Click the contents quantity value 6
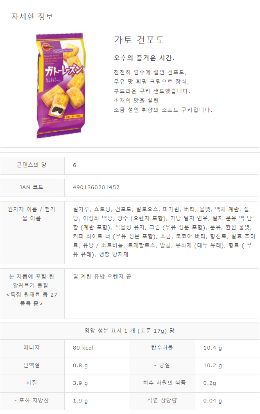Screen dimensions: 260x414 pyautogui.click(x=75, y=165)
